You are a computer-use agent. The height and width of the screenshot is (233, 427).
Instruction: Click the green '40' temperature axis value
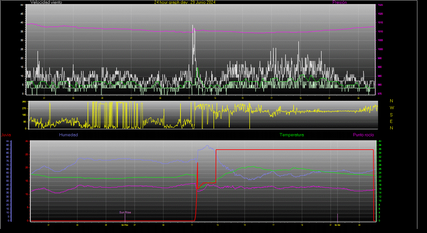click(x=380, y=141)
